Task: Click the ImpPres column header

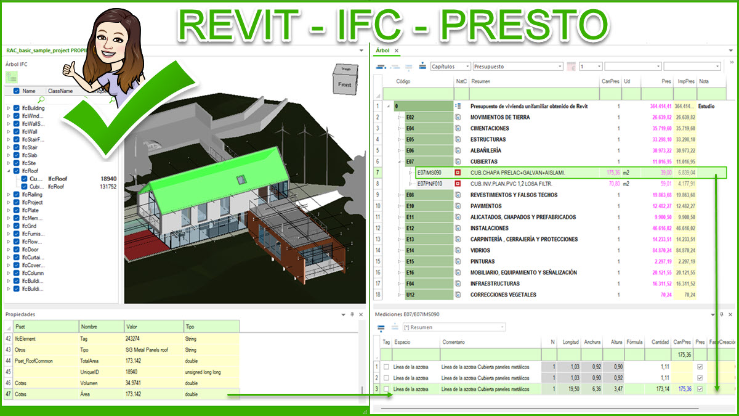Action: pyautogui.click(x=685, y=81)
